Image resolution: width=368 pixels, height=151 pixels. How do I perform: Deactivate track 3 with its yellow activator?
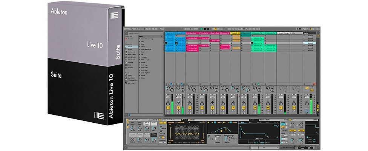tap(190, 108)
